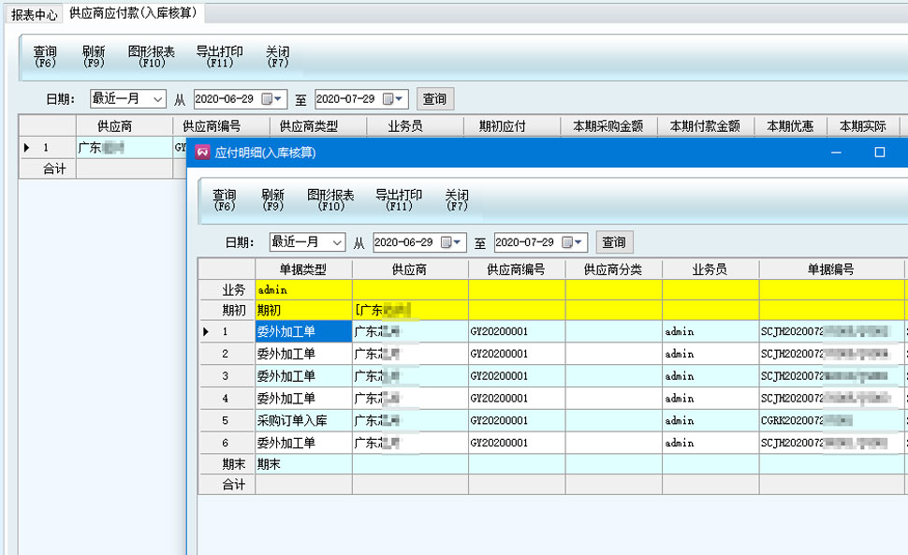Viewport: 908px width, 555px height.
Task: Minimize the 应付明细(入库核算) dialog
Action: [x=836, y=153]
